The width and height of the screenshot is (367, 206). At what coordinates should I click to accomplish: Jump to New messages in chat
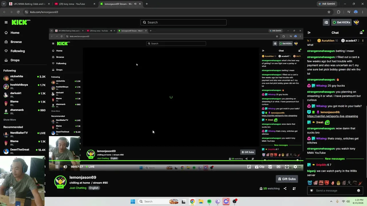335,159
